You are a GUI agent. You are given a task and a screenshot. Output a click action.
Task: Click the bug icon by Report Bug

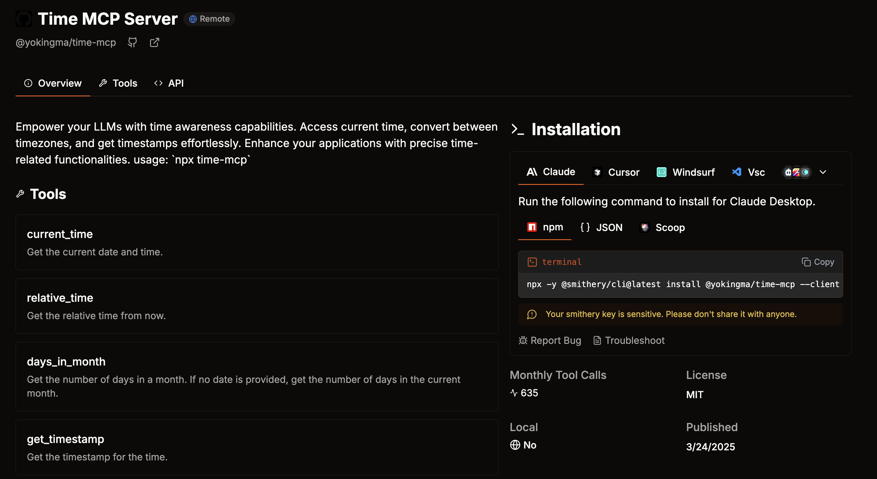[523, 340]
